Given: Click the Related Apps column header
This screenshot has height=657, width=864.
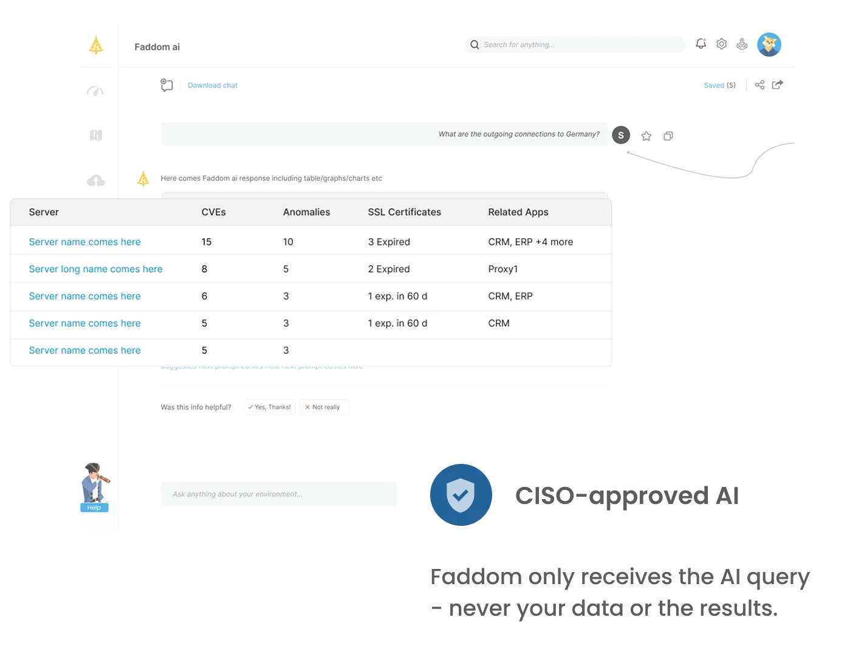Looking at the screenshot, I should tap(518, 212).
